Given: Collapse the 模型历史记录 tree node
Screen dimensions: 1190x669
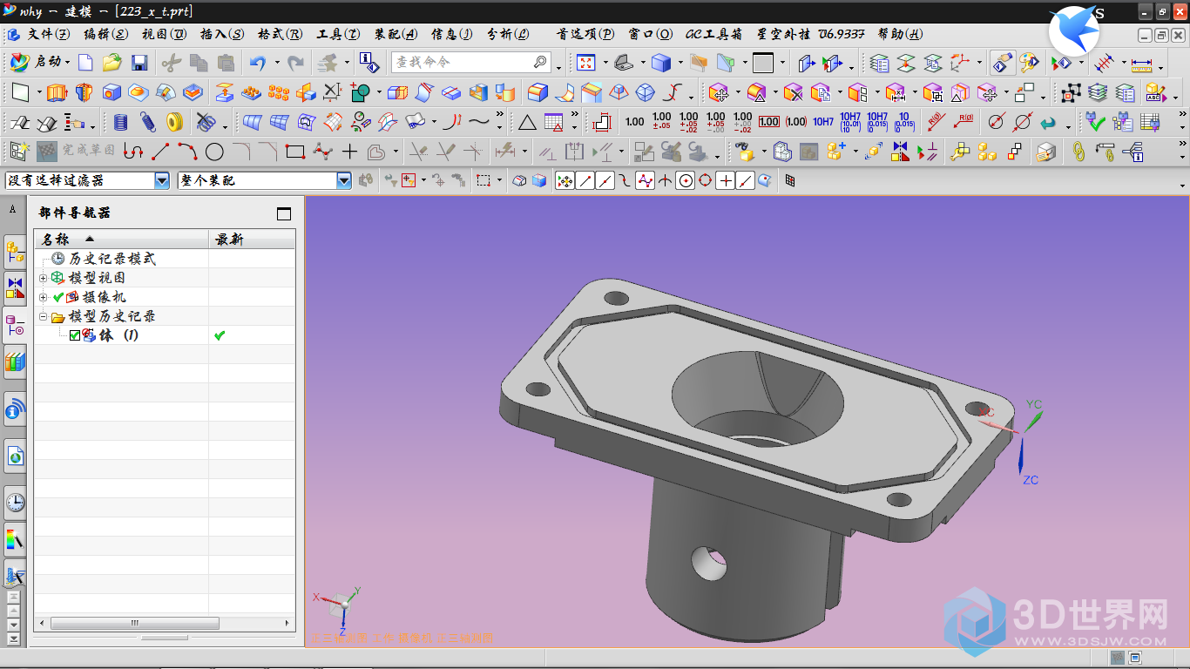Looking at the screenshot, I should click(44, 316).
